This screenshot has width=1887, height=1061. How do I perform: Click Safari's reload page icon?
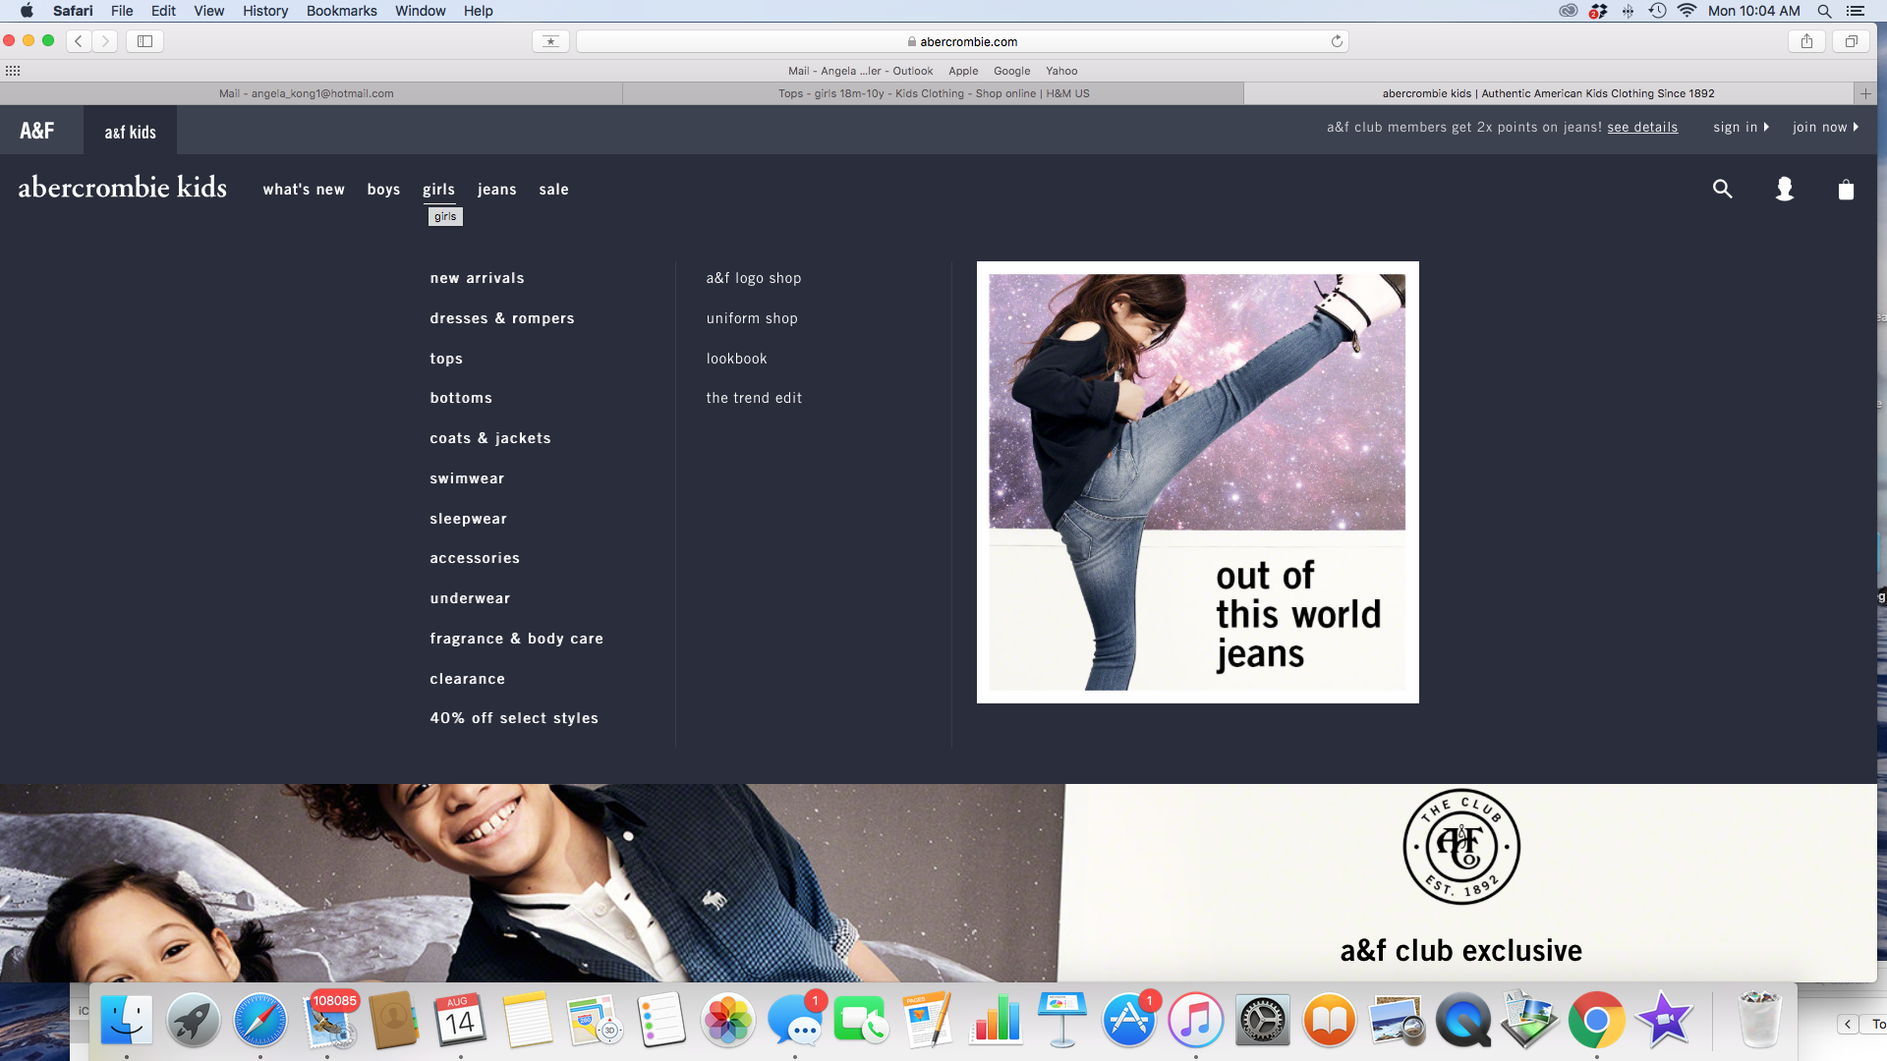(x=1337, y=41)
